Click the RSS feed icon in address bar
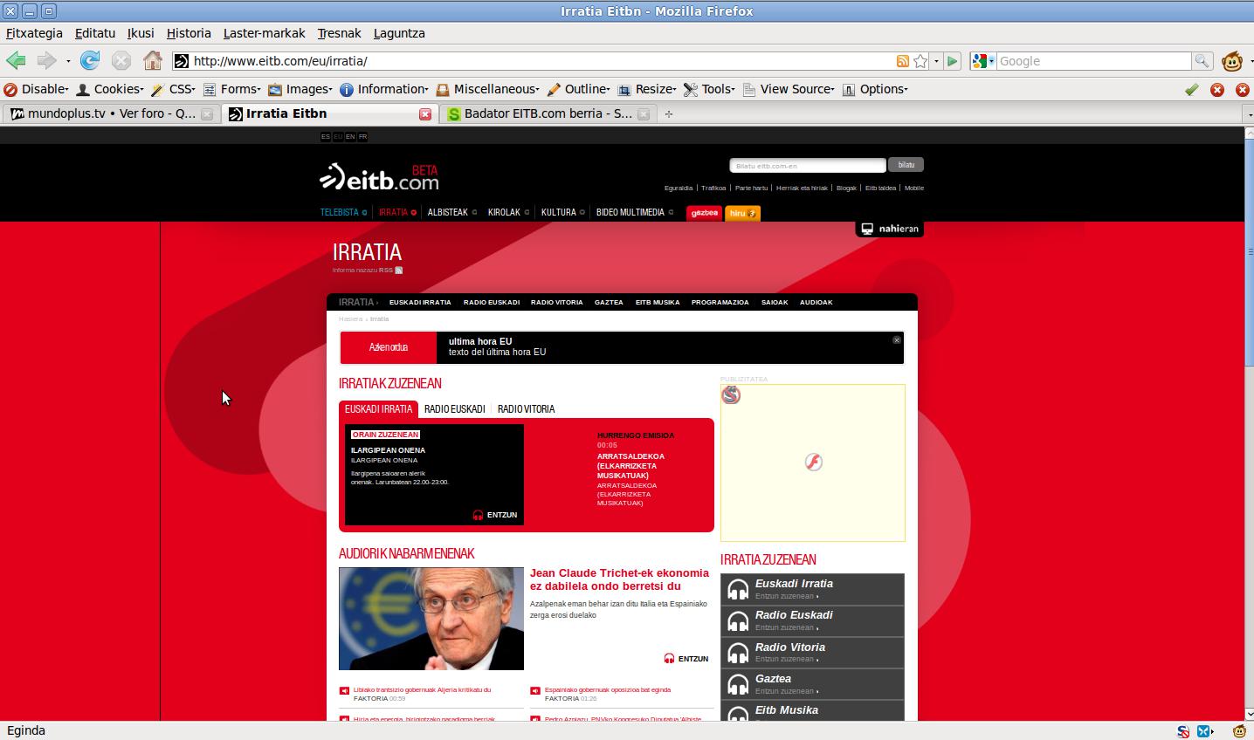 [902, 61]
